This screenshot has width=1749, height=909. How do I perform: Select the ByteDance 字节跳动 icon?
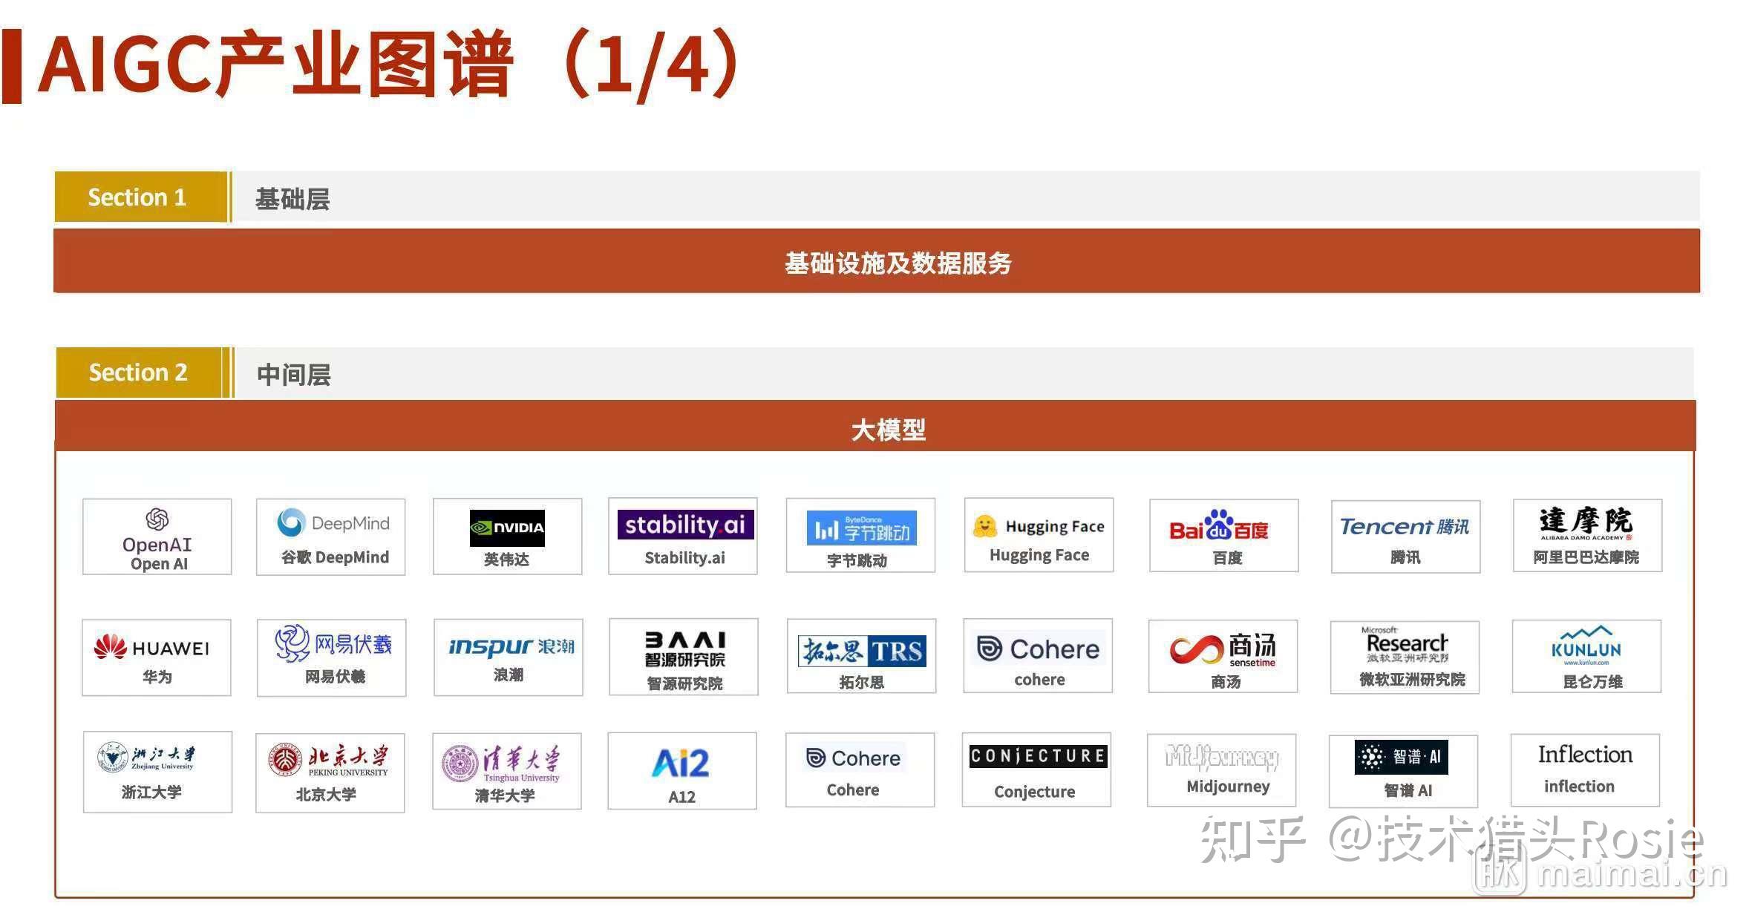tap(861, 528)
